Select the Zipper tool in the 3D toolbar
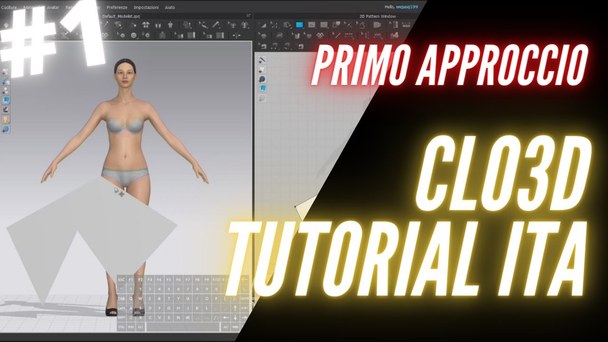Image resolution: width=608 pixels, height=342 pixels. tap(162, 35)
